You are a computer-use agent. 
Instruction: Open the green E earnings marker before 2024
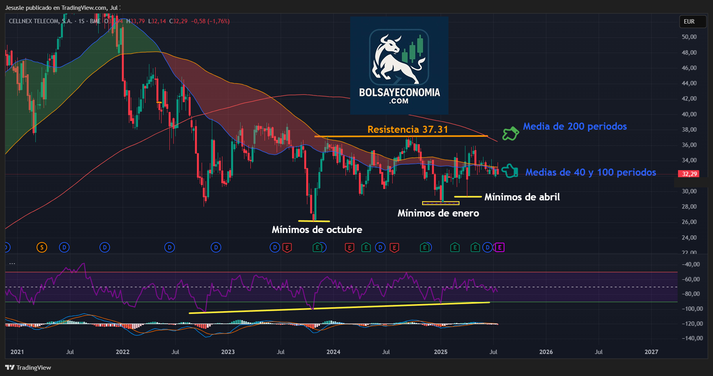(317, 248)
